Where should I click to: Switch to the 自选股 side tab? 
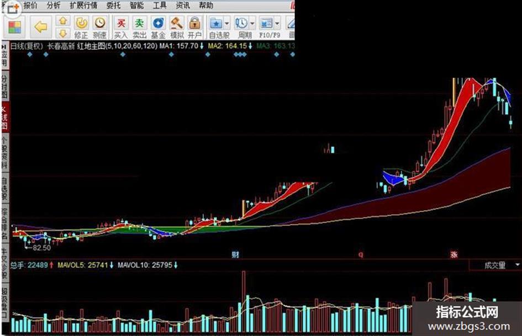4,189
